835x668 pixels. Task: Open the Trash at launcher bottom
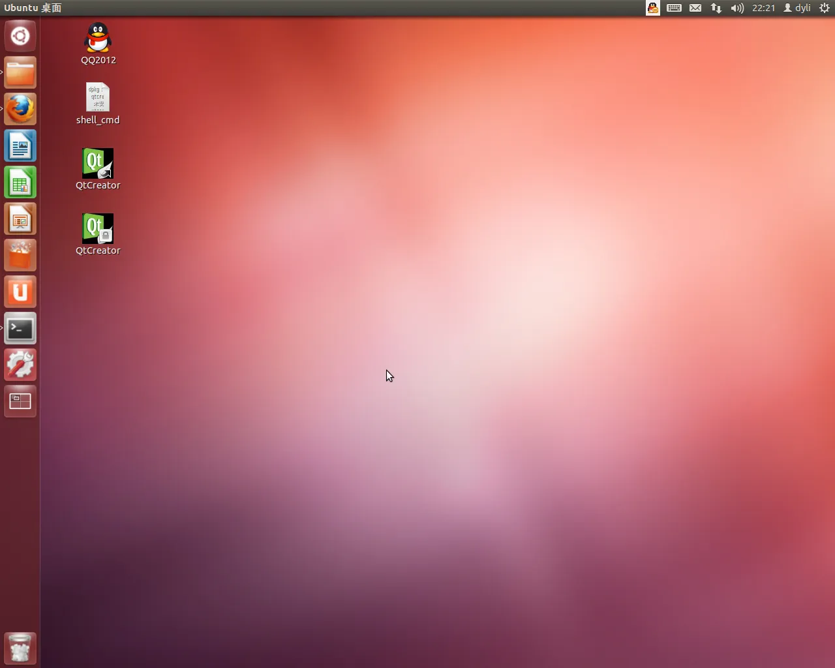coord(20,648)
